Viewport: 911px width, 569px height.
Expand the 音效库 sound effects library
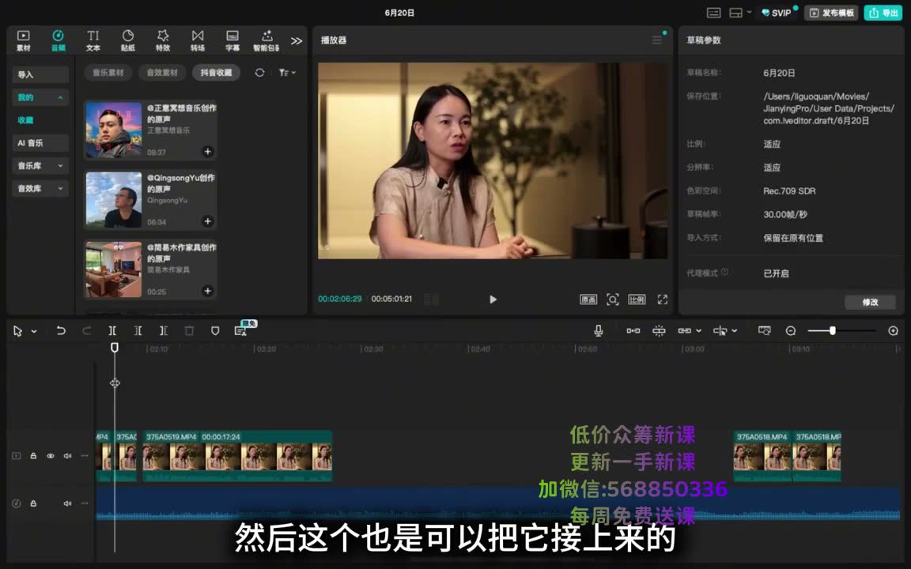40,188
